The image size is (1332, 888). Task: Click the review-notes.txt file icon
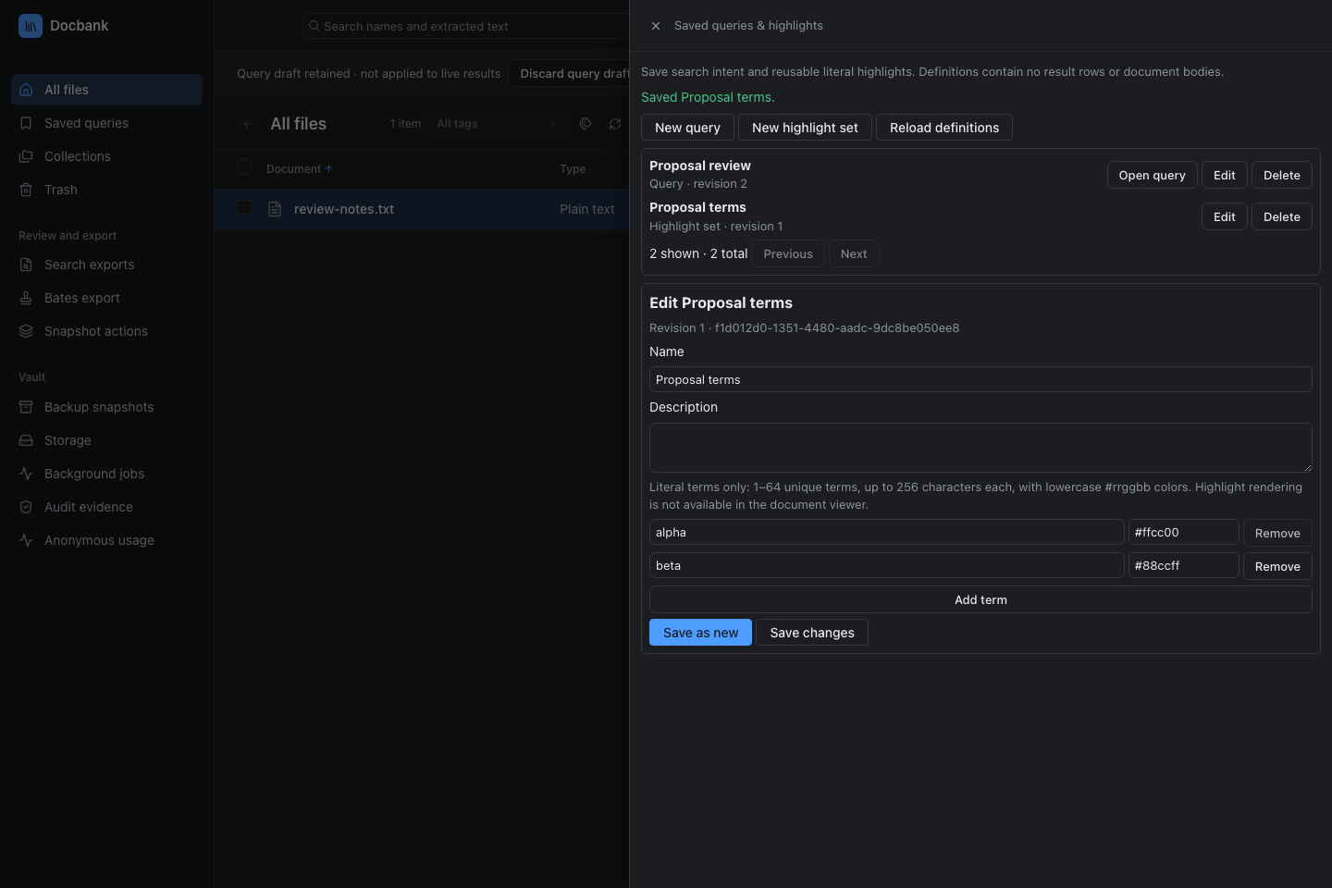coord(275,209)
